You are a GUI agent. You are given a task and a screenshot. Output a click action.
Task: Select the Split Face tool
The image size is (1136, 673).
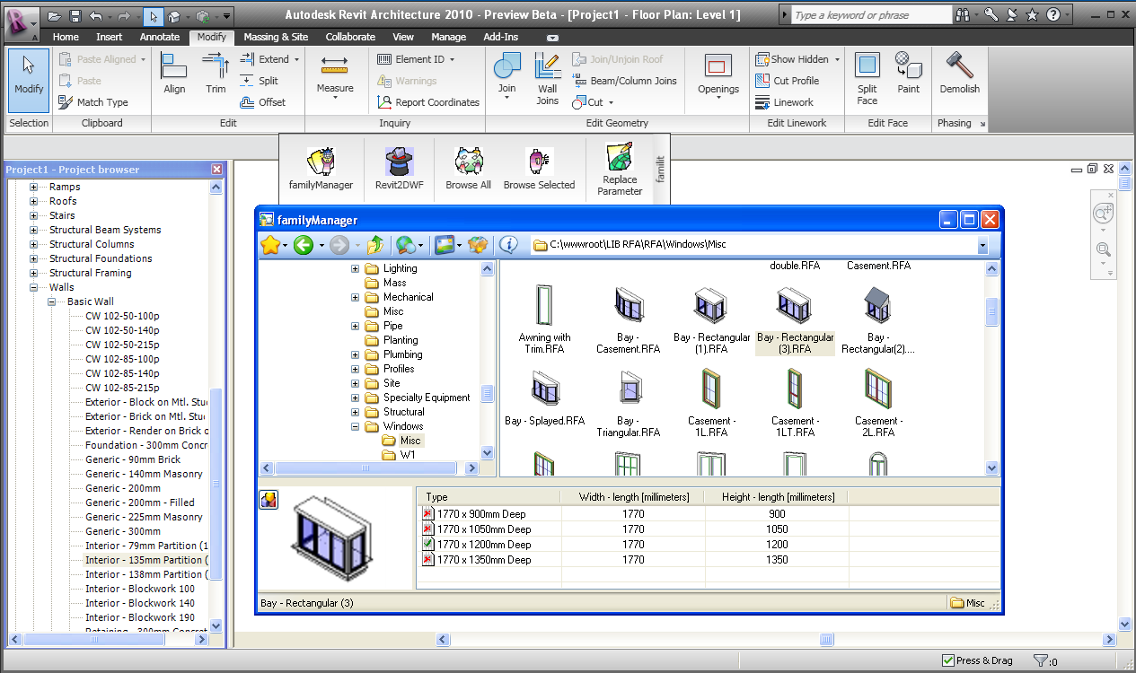pyautogui.click(x=867, y=78)
